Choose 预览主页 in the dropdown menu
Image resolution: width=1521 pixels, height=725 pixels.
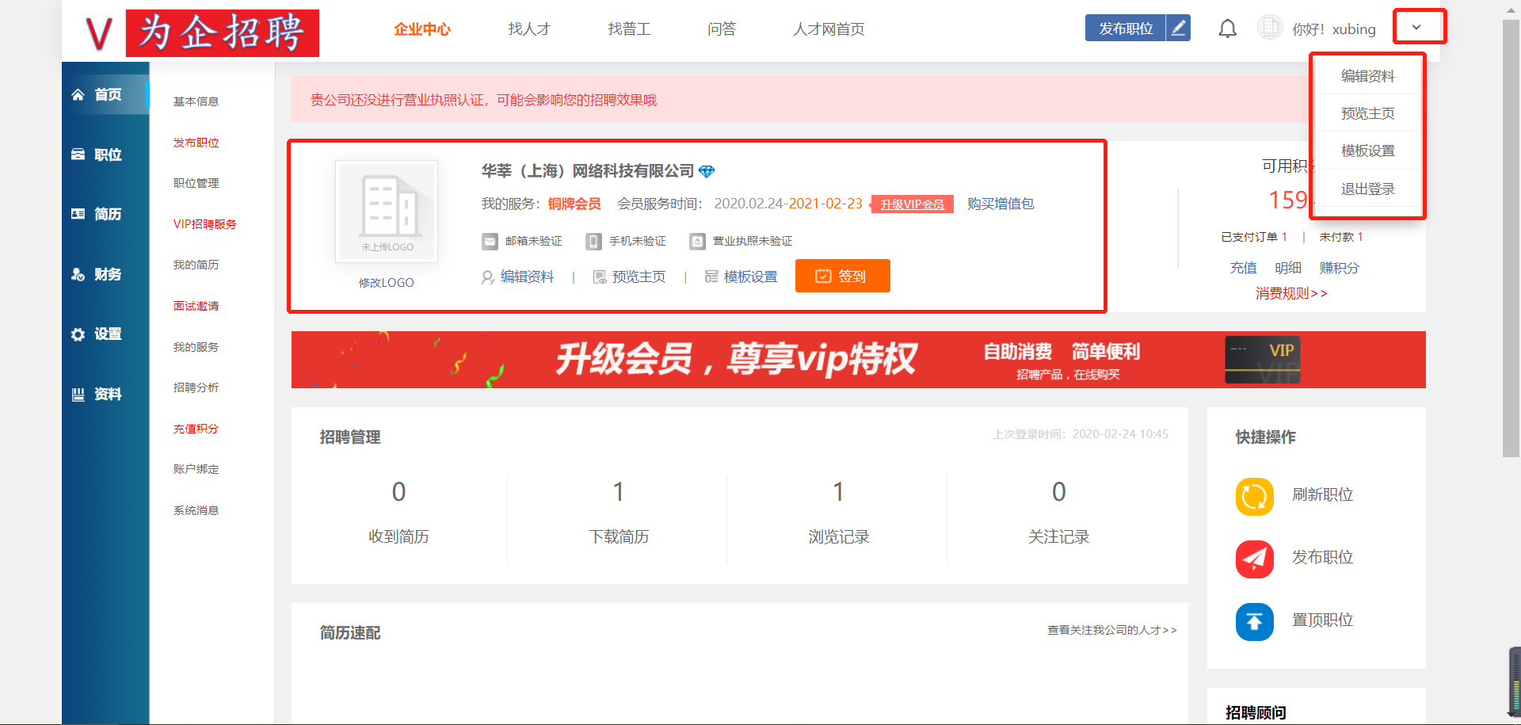(x=1367, y=113)
